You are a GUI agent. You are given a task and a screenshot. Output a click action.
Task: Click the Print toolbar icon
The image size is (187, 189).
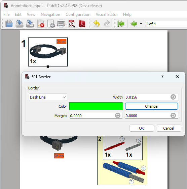61,24
